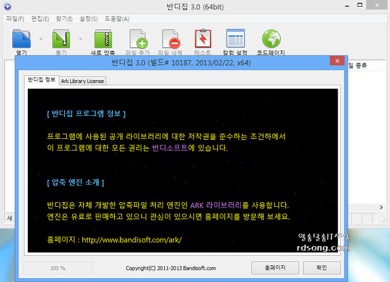Click the 코드페이지 (Code page) globe icon
390x282 pixels.
point(271,39)
